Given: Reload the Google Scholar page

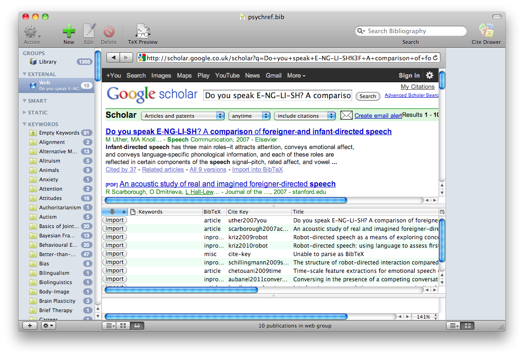Looking at the screenshot, I should coord(435,58).
